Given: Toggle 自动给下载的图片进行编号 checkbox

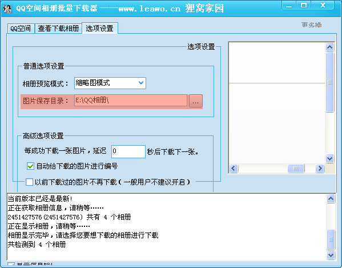Looking at the screenshot, I should click(30, 166).
